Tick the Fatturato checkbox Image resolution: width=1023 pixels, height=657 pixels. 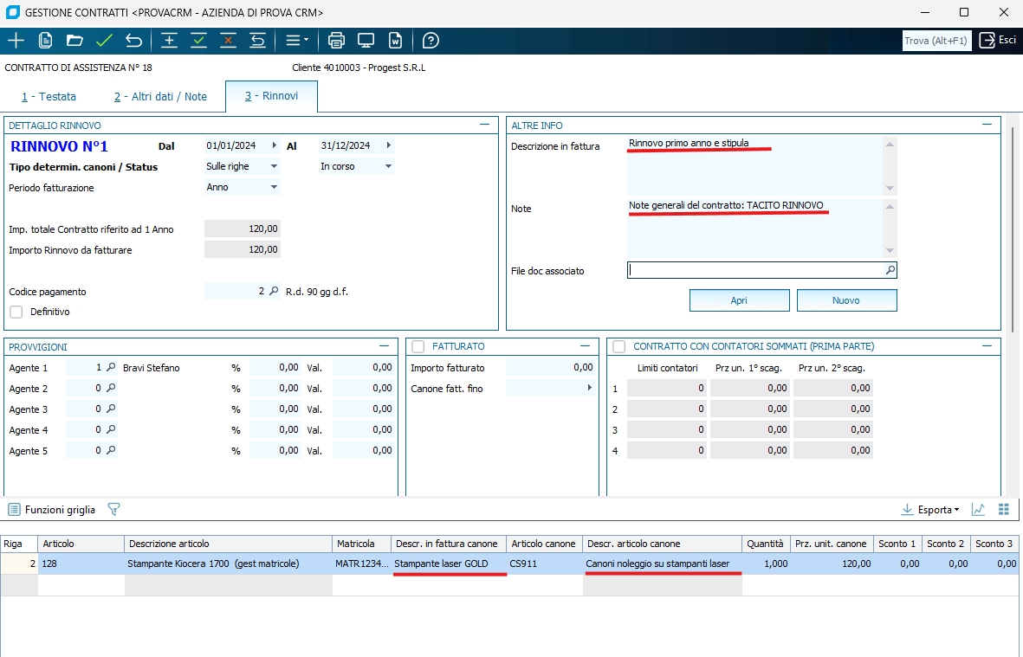418,346
